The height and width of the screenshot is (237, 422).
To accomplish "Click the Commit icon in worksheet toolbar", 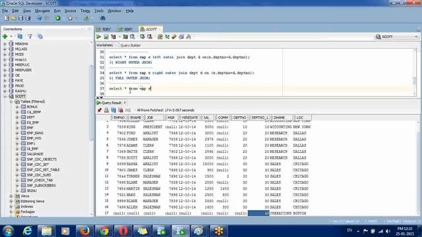I will click(x=142, y=37).
